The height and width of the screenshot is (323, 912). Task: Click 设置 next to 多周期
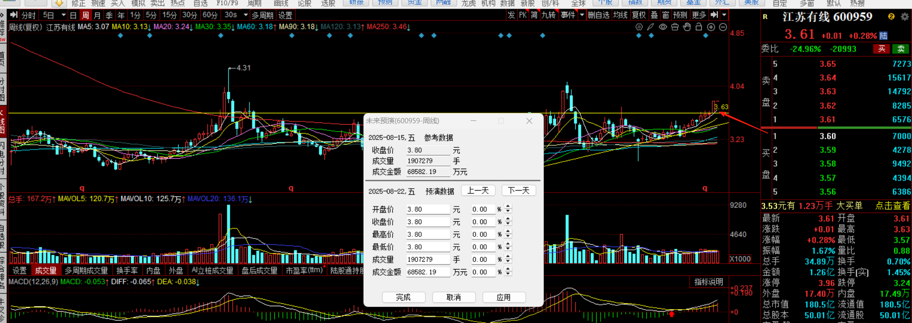pos(285,15)
